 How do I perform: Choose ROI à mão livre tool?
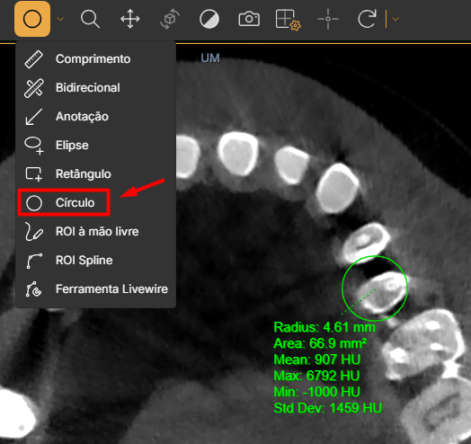click(95, 231)
